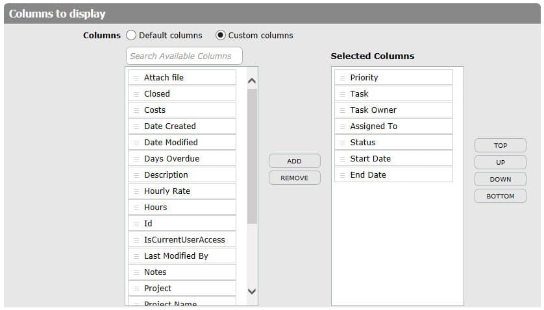The height and width of the screenshot is (310, 544).
Task: Select Notes in available columns
Action: click(x=182, y=272)
